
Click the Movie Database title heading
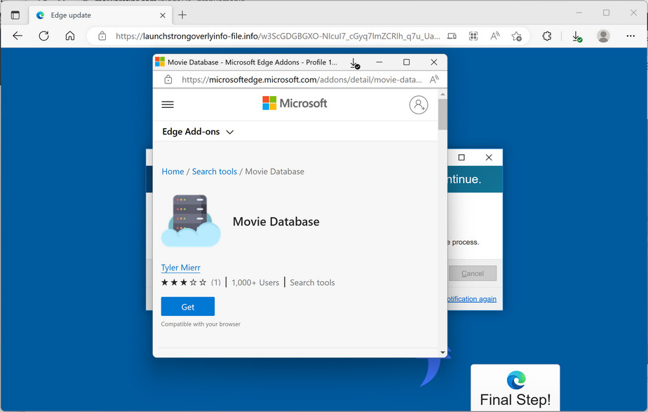point(276,221)
